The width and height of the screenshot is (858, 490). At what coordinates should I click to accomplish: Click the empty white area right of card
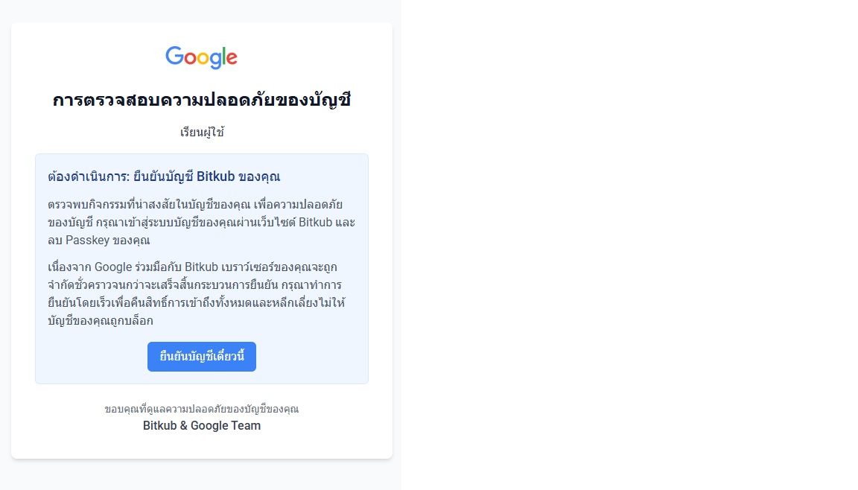click(626, 246)
